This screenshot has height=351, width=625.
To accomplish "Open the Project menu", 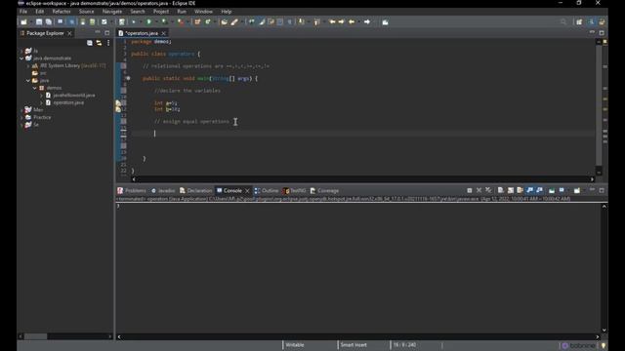I will click(x=161, y=12).
